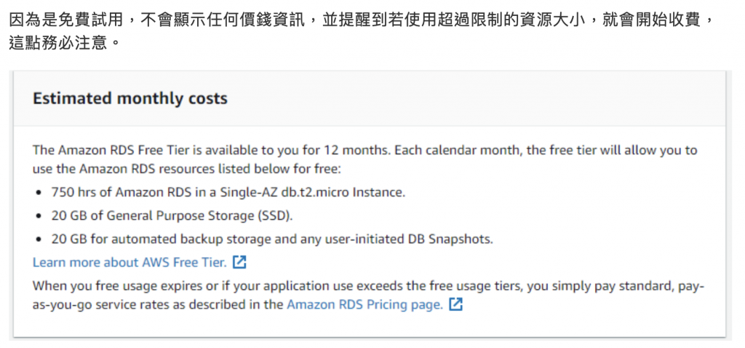Click external link icon after RDS Pricing page

tap(455, 305)
